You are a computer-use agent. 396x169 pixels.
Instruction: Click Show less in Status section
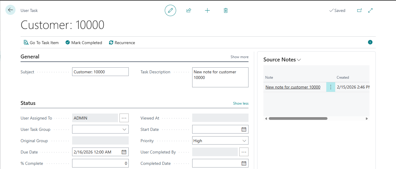pyautogui.click(x=240, y=103)
